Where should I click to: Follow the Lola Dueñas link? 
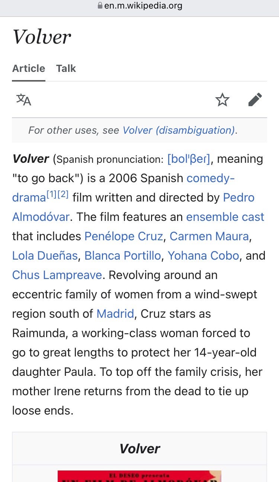(x=45, y=256)
